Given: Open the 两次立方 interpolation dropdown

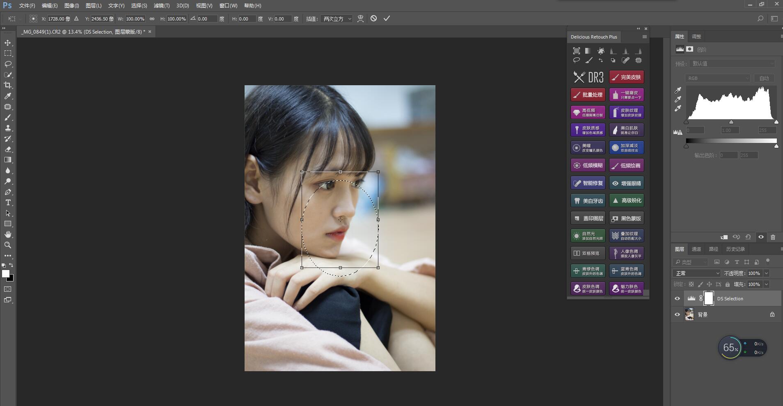Looking at the screenshot, I should pyautogui.click(x=337, y=18).
